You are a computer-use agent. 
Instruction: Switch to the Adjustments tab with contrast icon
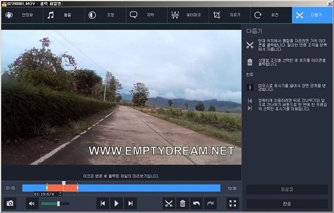coord(105,15)
